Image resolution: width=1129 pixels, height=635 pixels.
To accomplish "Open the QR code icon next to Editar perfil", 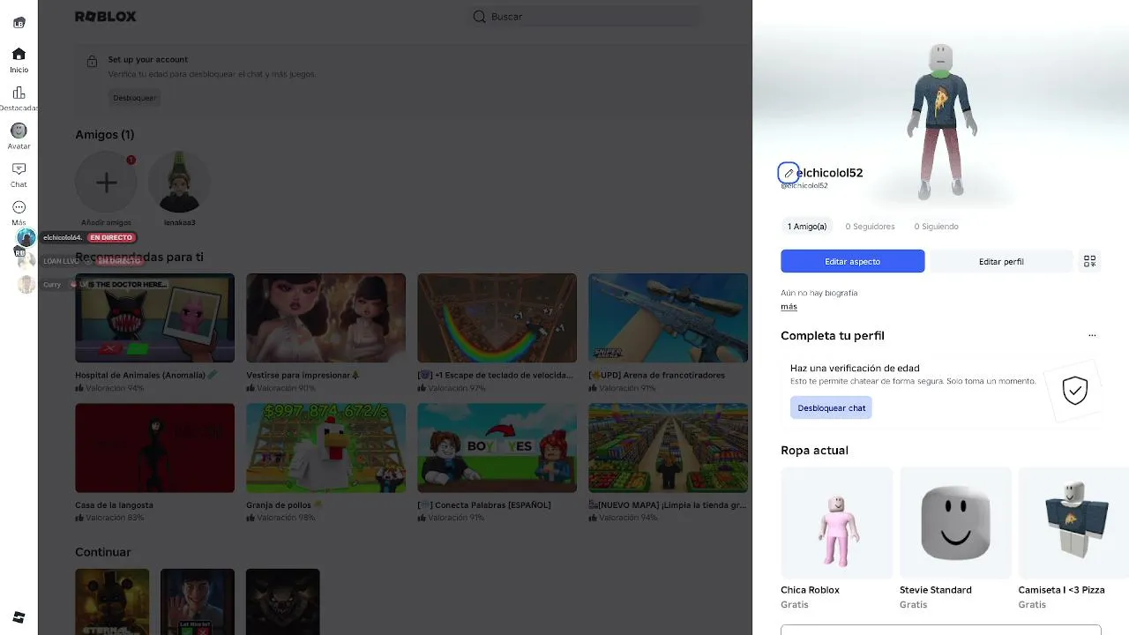I will pyautogui.click(x=1090, y=261).
